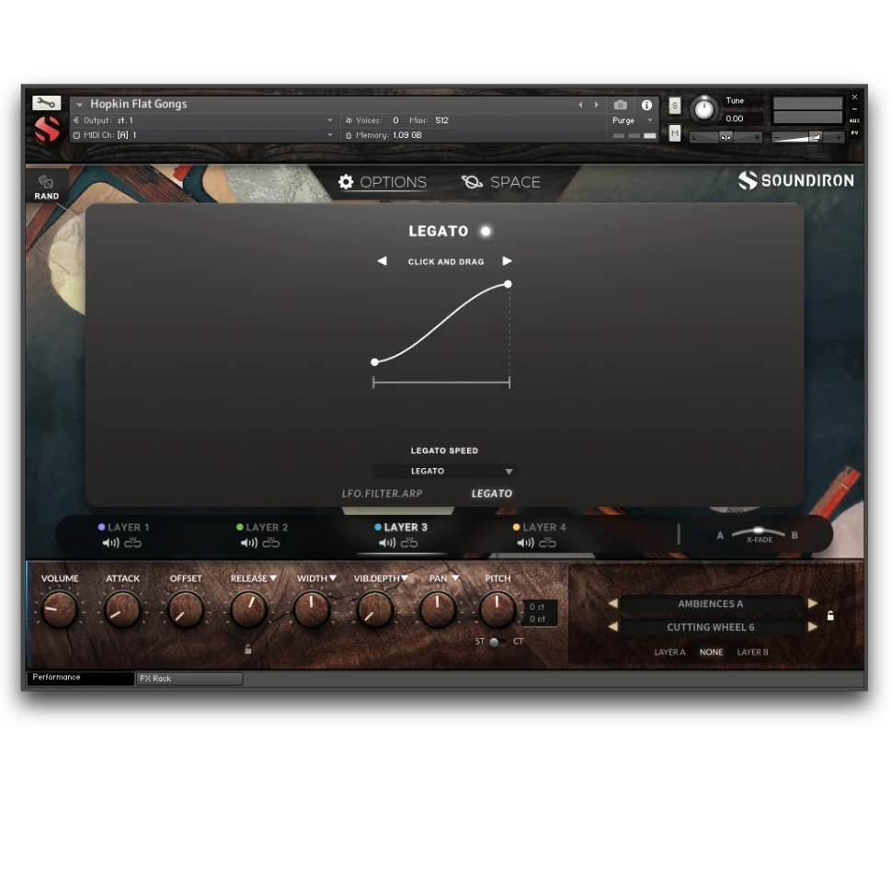Image resolution: width=892 pixels, height=892 pixels.
Task: Assign ambience to LAYER A
Action: tap(669, 652)
